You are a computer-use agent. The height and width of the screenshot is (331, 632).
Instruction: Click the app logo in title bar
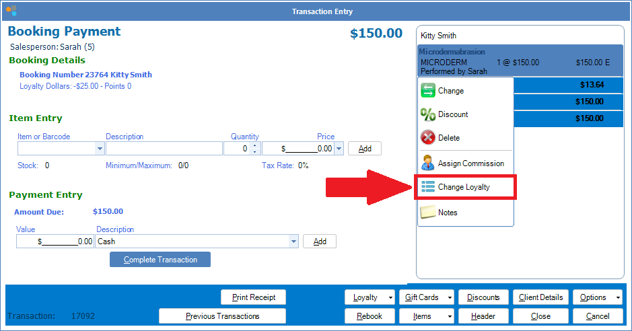point(11,11)
